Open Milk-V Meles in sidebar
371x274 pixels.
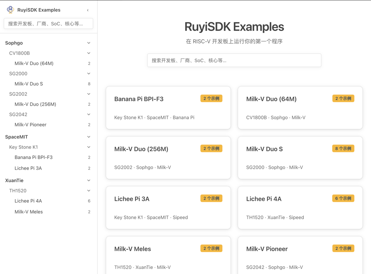(x=29, y=212)
